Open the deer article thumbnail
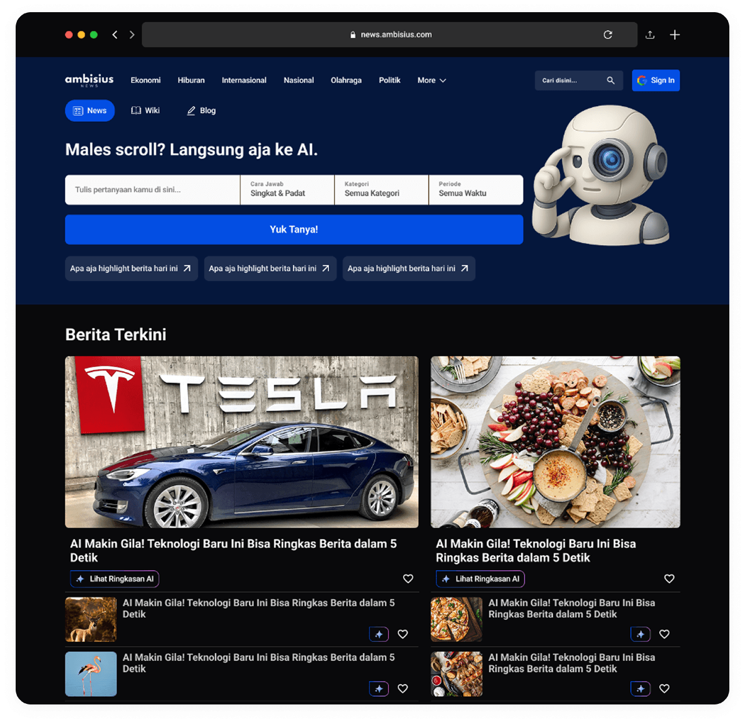Viewport: 745px width, 723px height. pos(91,619)
